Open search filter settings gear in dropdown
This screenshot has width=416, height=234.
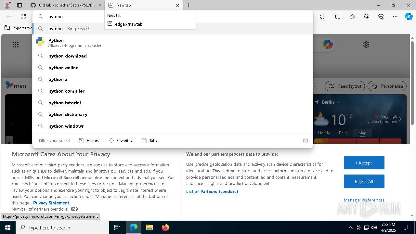point(305,141)
